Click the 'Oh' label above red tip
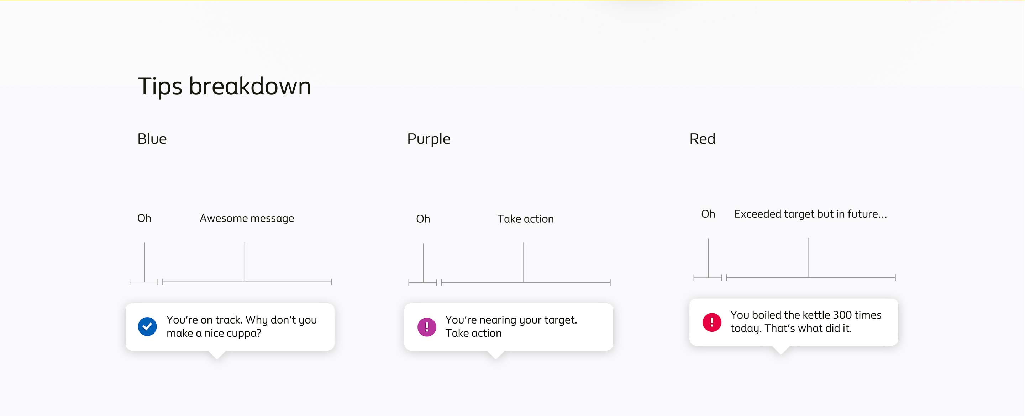 pos(708,214)
